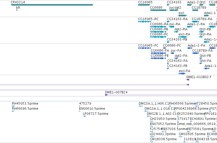Viewport: 217px width, 143px height.
Task: Click the Ada1-2-RA transcript label
Action: 196,24
